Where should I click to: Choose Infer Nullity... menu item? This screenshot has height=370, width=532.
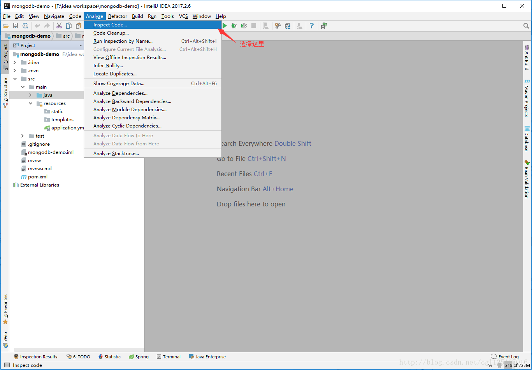click(x=153, y=66)
